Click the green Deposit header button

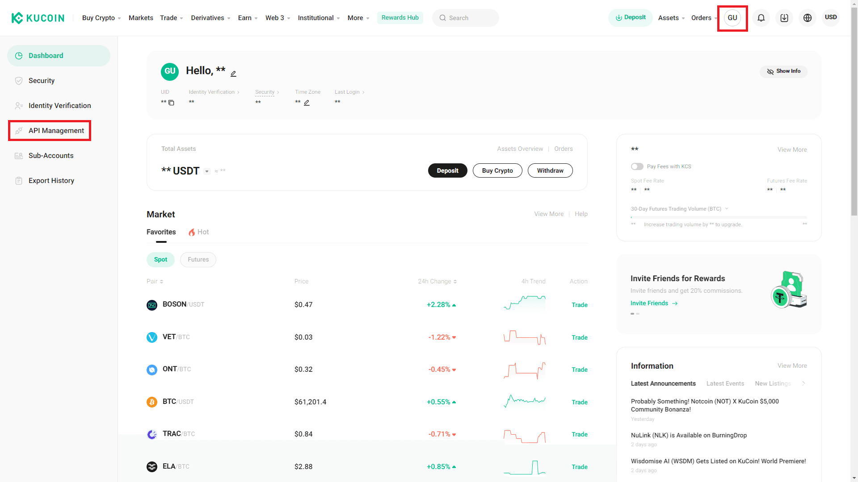pos(630,18)
